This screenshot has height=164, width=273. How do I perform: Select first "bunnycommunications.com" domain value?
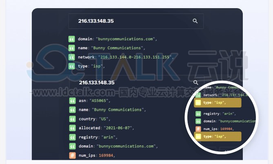[126, 39]
